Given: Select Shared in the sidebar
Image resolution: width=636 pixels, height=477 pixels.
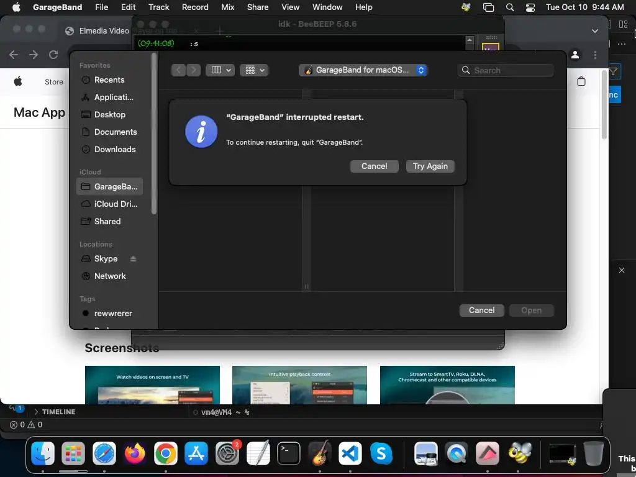Looking at the screenshot, I should coord(109,222).
